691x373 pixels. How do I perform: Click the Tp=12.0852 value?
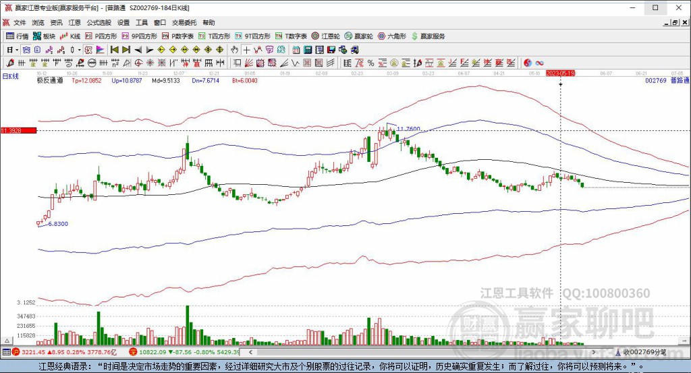(x=86, y=80)
